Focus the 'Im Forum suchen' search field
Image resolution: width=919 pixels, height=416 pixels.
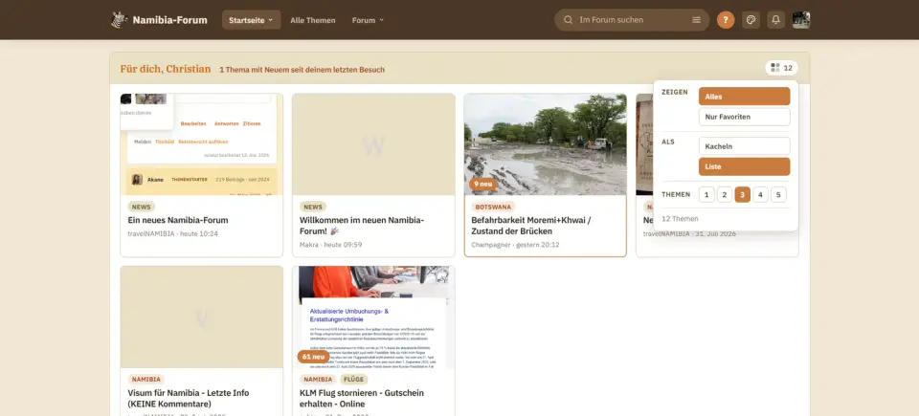pos(632,20)
